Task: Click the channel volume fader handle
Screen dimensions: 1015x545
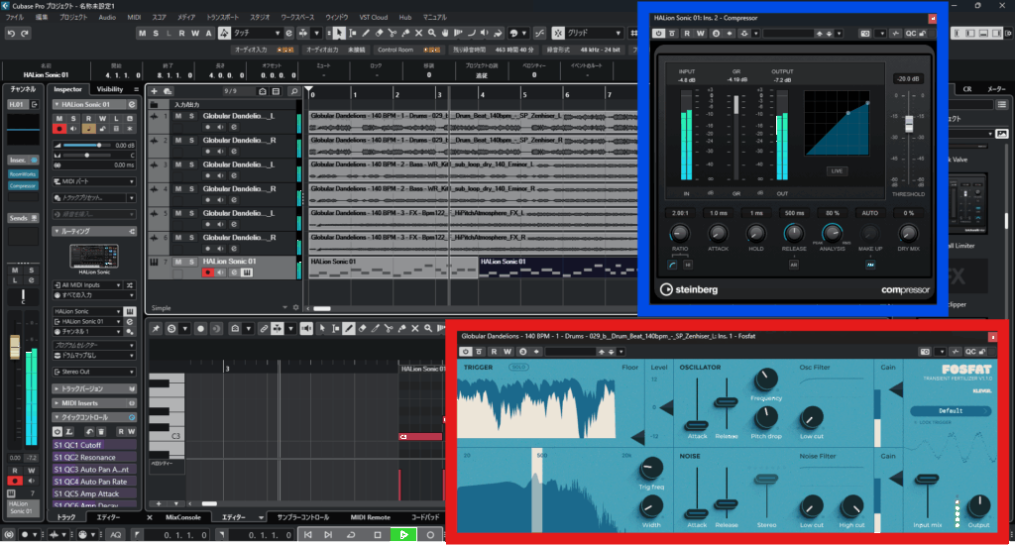Action: 15,347
